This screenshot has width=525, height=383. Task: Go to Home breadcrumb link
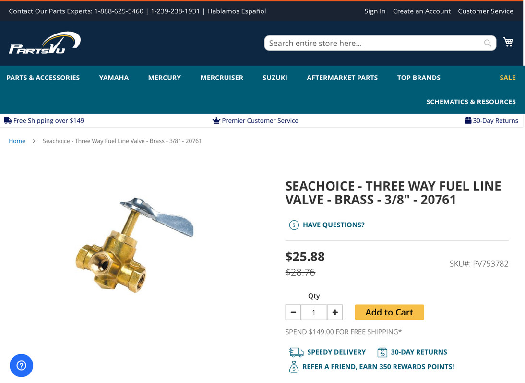tap(17, 141)
